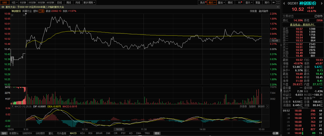Go to previous stock with left arrow
Screen dimensions: 324x136
pyautogui.click(x=284, y=4)
